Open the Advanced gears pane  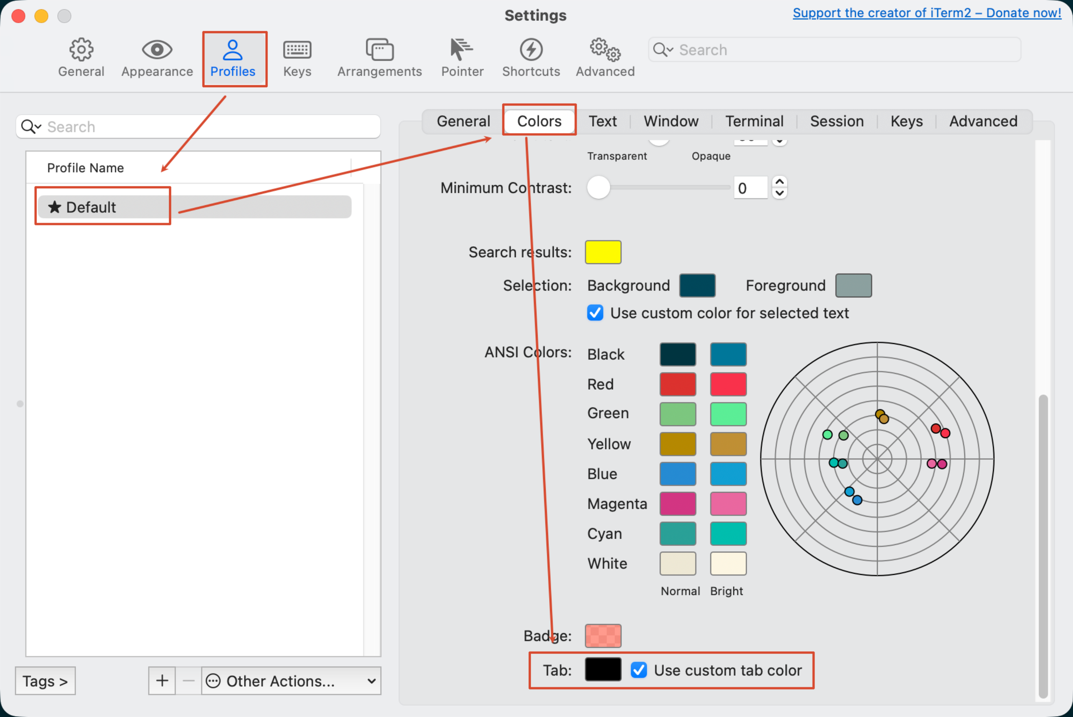(605, 58)
